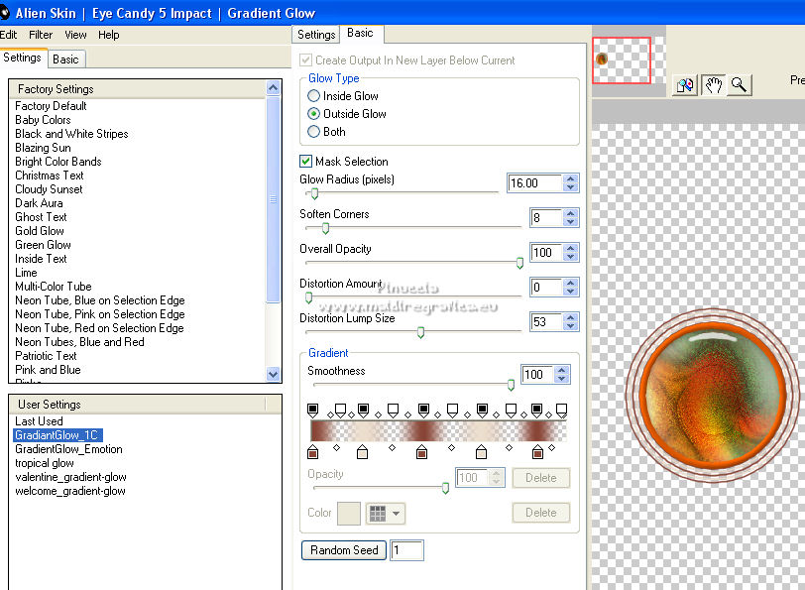805x590 pixels.
Task: Select GradiantGlow_1C user setting
Action: pyautogui.click(x=57, y=435)
